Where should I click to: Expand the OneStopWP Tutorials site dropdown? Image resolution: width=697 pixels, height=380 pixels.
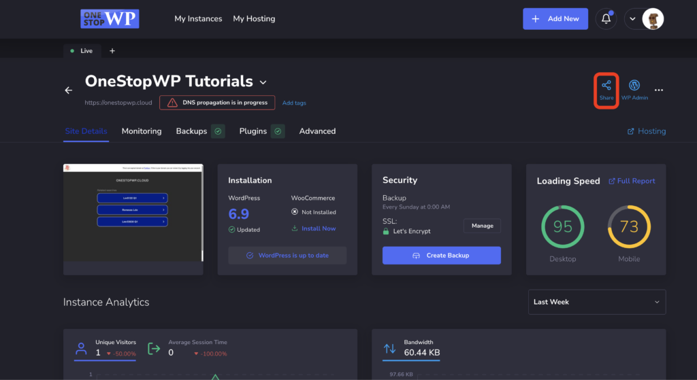pyautogui.click(x=263, y=82)
